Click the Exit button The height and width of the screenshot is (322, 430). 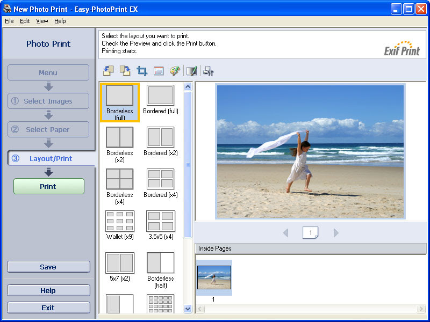tap(48, 308)
